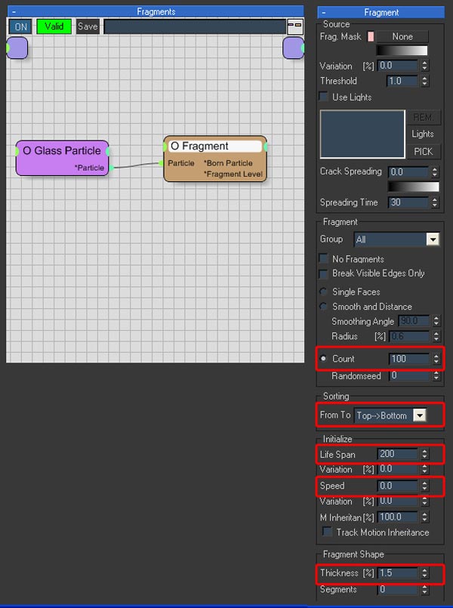Viewport: 453px width, 608px height.
Task: Click the Speed spinner arrows
Action: click(x=425, y=486)
